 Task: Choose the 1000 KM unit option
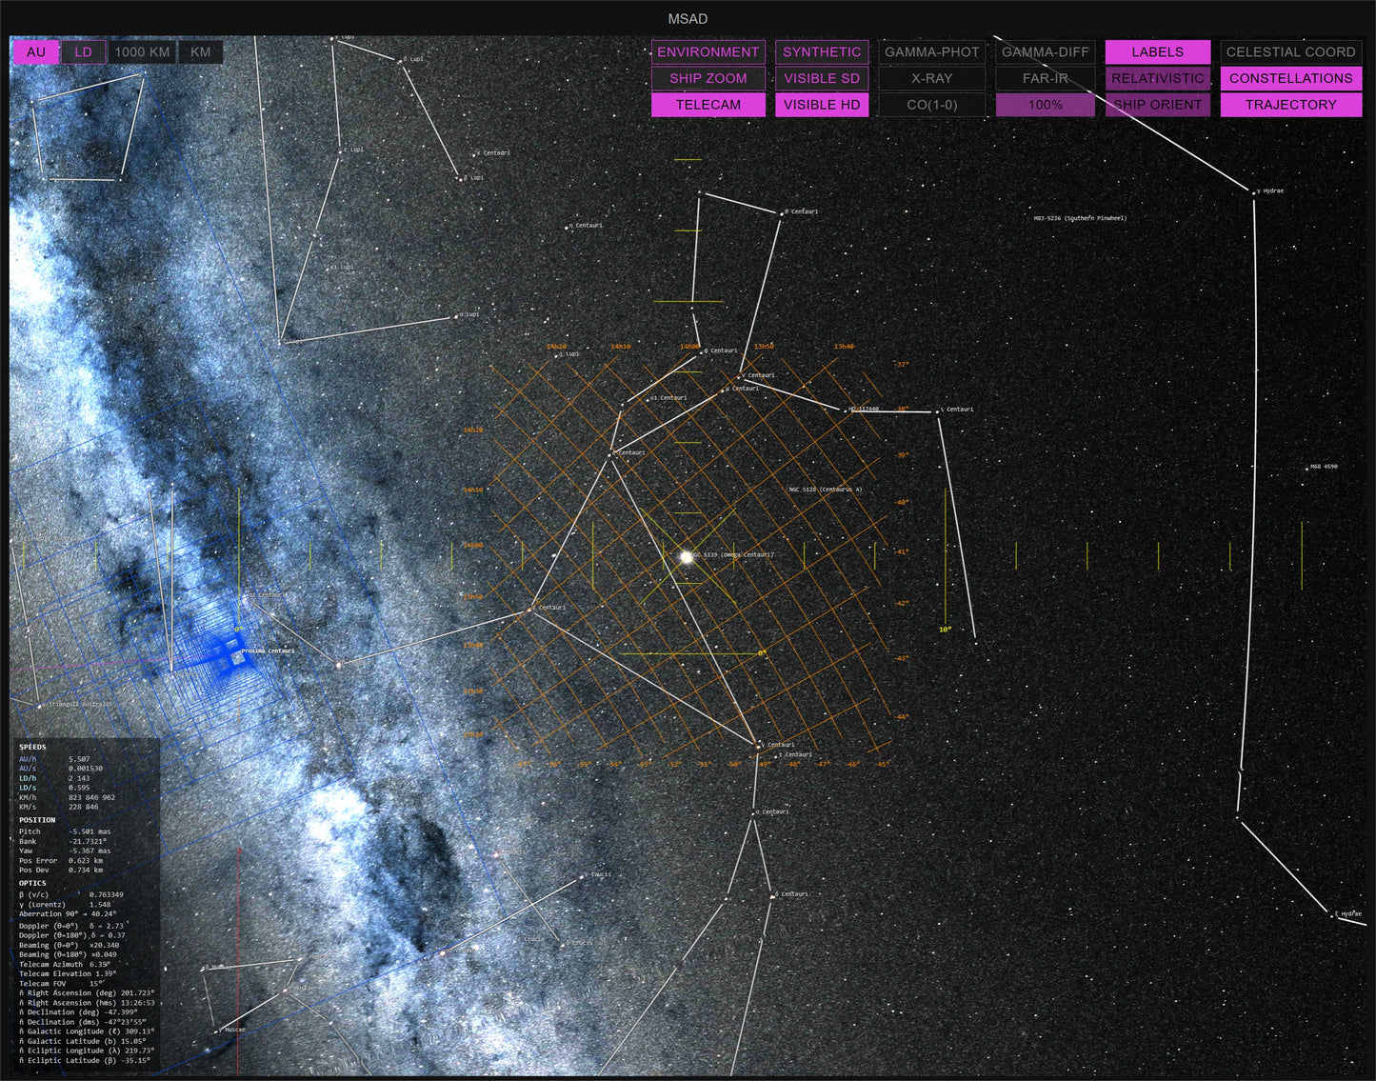tap(142, 52)
